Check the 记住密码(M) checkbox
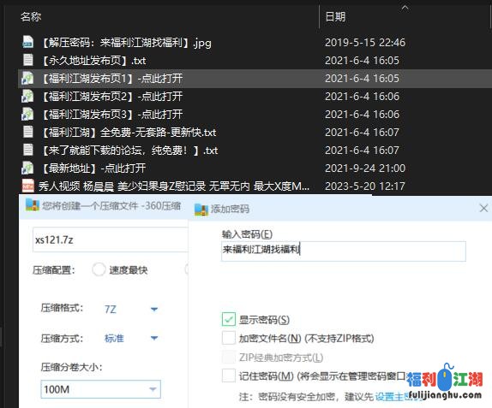 228,375
